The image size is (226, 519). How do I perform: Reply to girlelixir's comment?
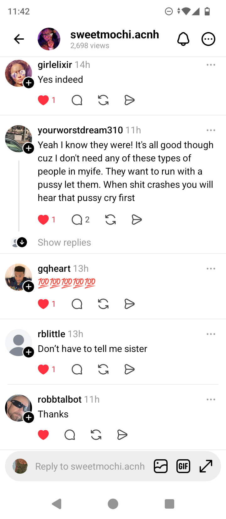77,100
